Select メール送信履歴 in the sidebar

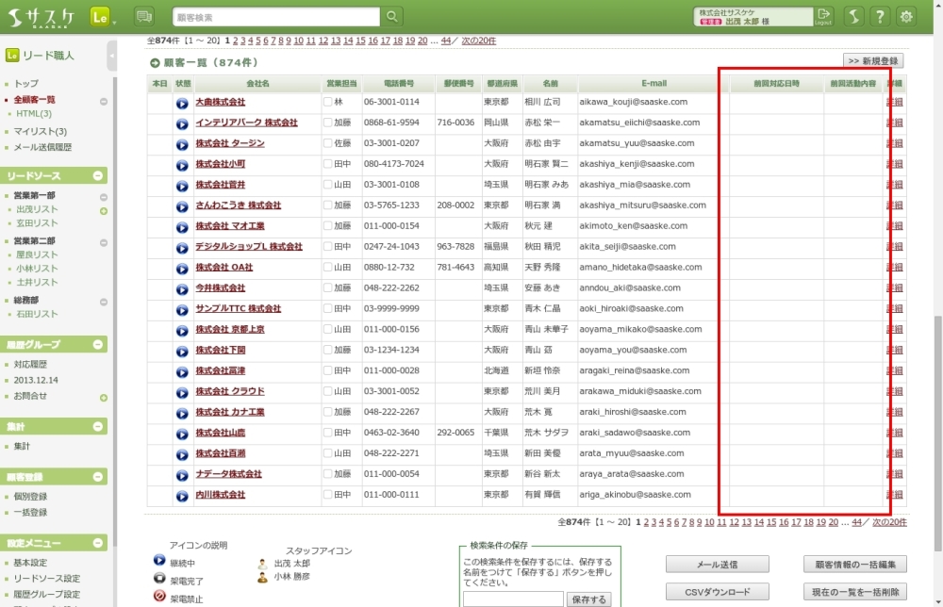click(42, 147)
